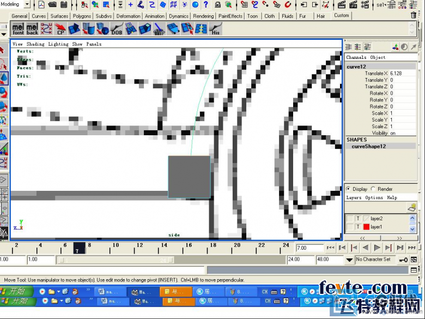Click the 'mel fornt' shelf button

18,29
